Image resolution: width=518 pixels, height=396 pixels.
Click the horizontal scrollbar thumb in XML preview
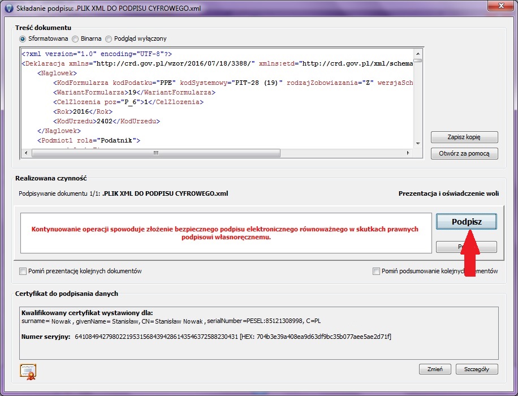156,153
